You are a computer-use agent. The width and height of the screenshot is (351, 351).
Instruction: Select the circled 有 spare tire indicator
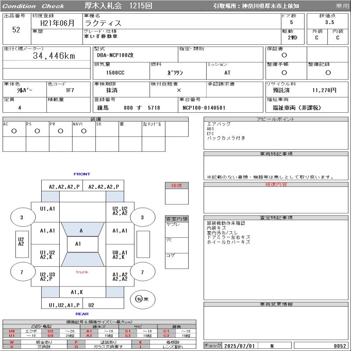pos(139,299)
